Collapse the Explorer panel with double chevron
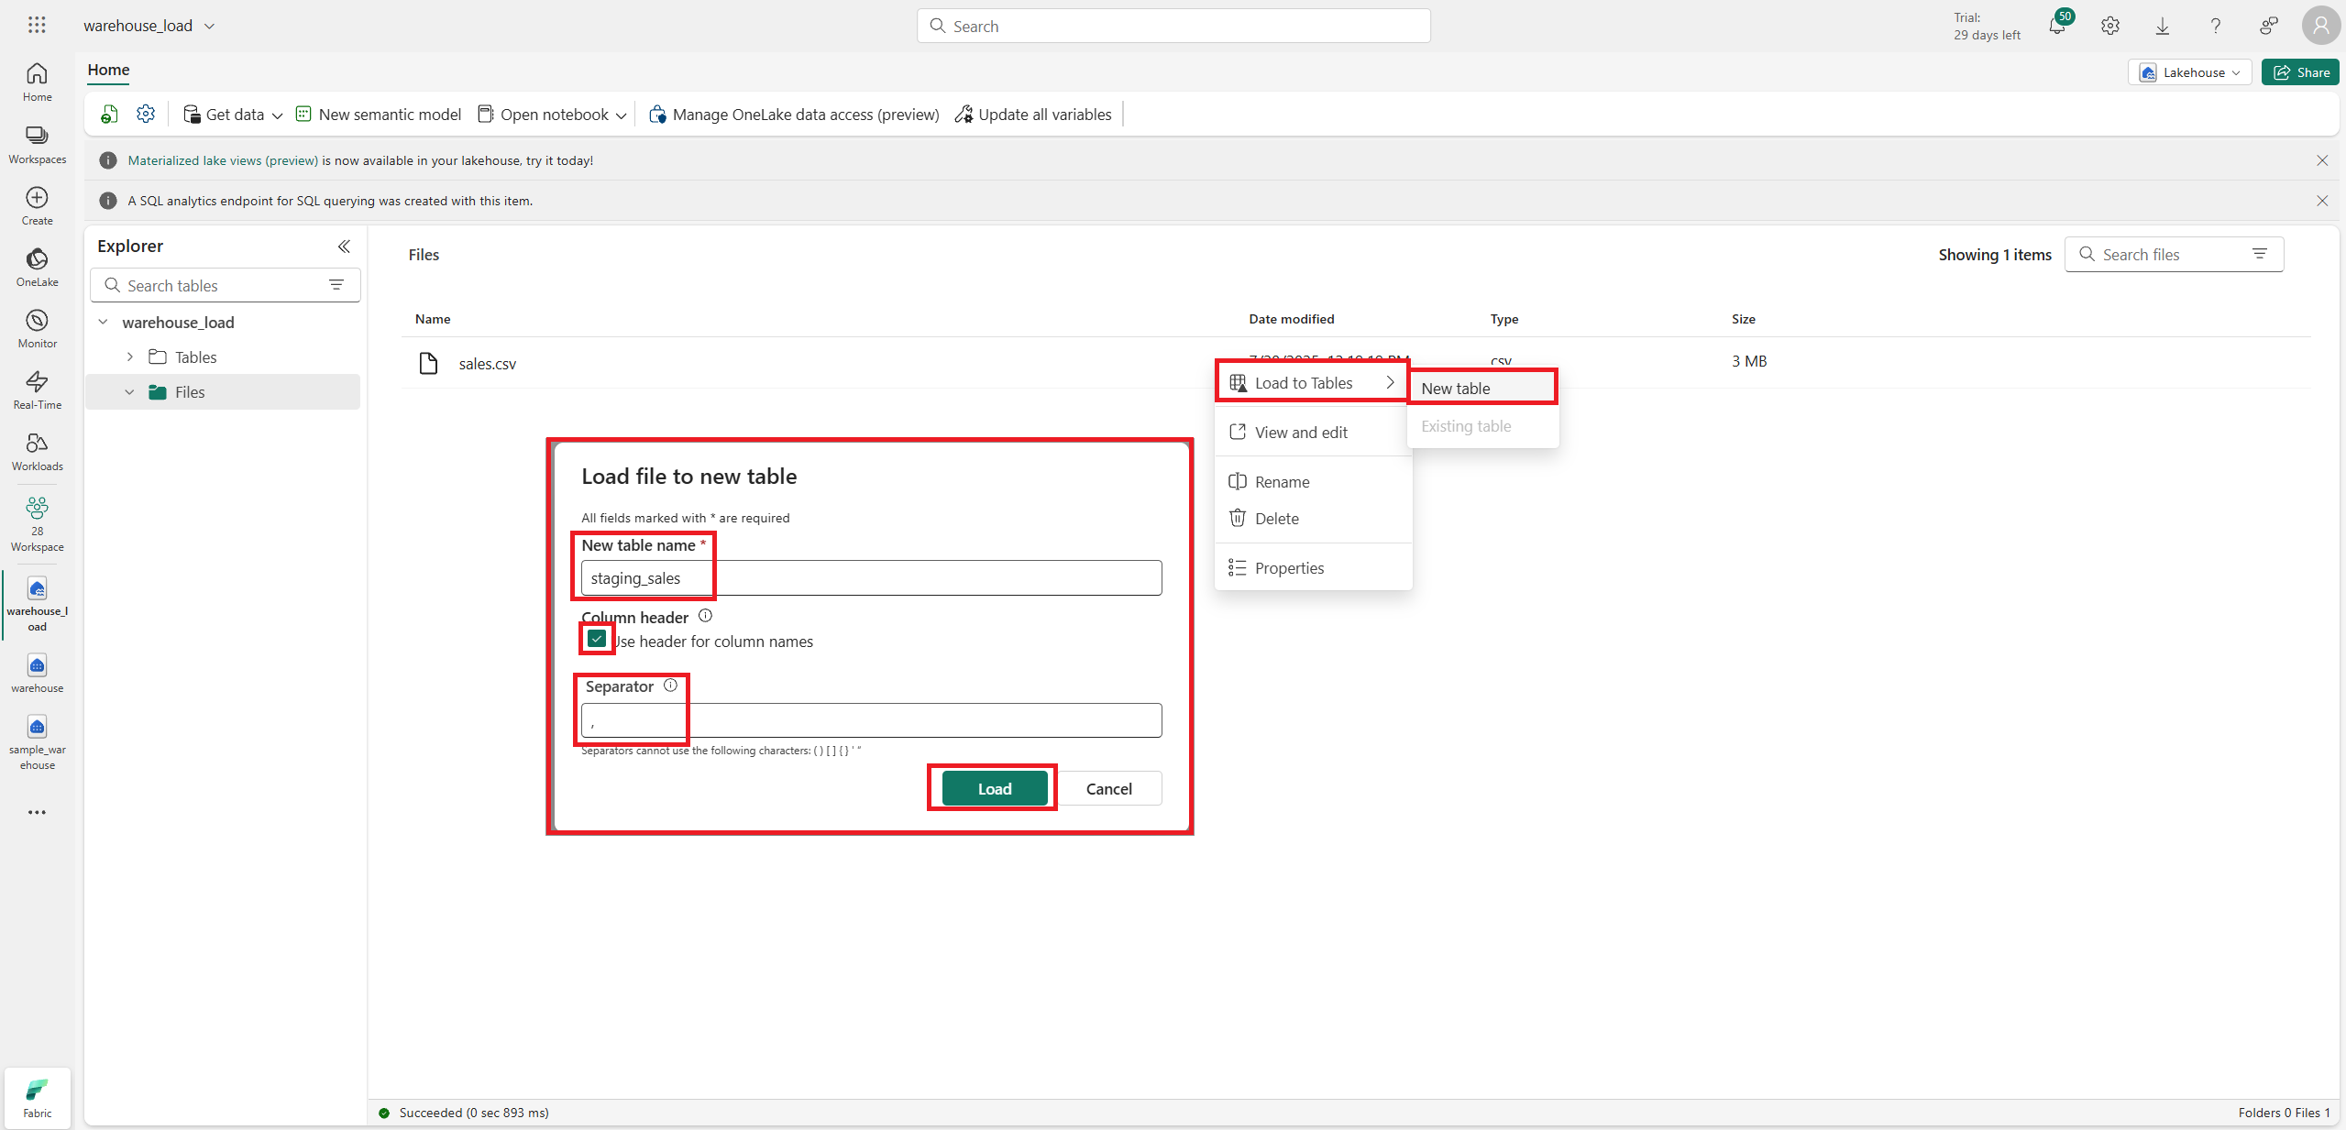This screenshot has height=1130, width=2346. [344, 247]
